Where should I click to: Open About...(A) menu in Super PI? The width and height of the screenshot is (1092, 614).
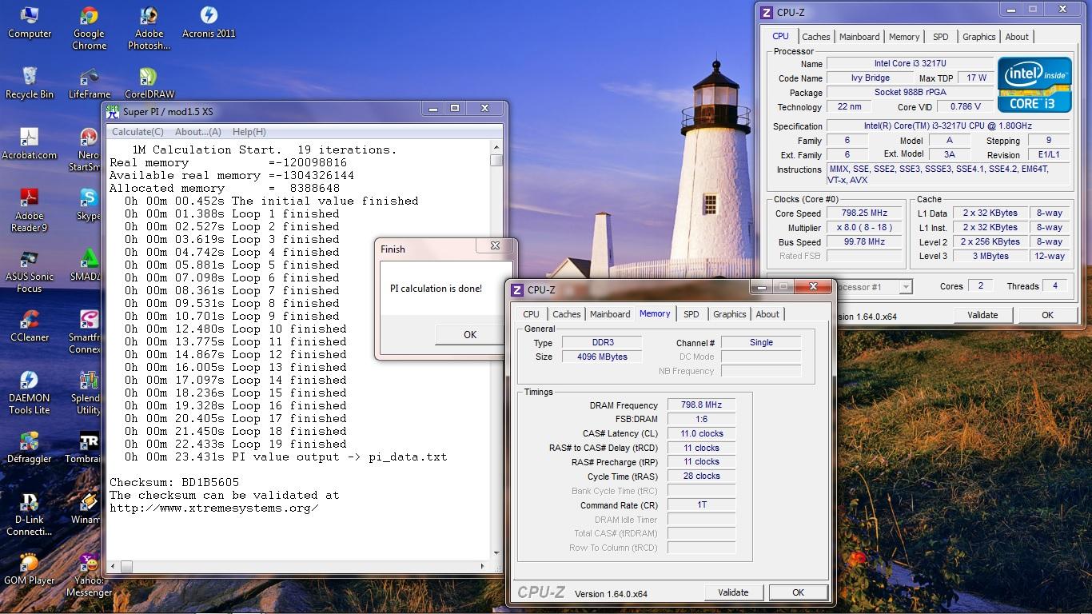(x=198, y=132)
